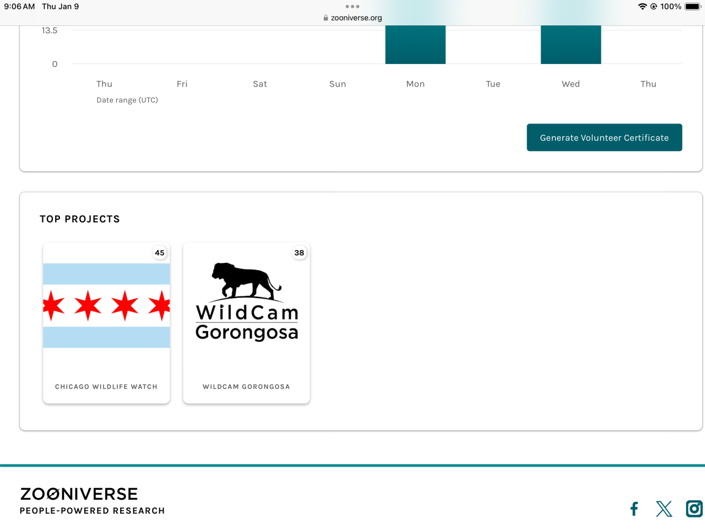Click the Wed axis label

pos(571,84)
